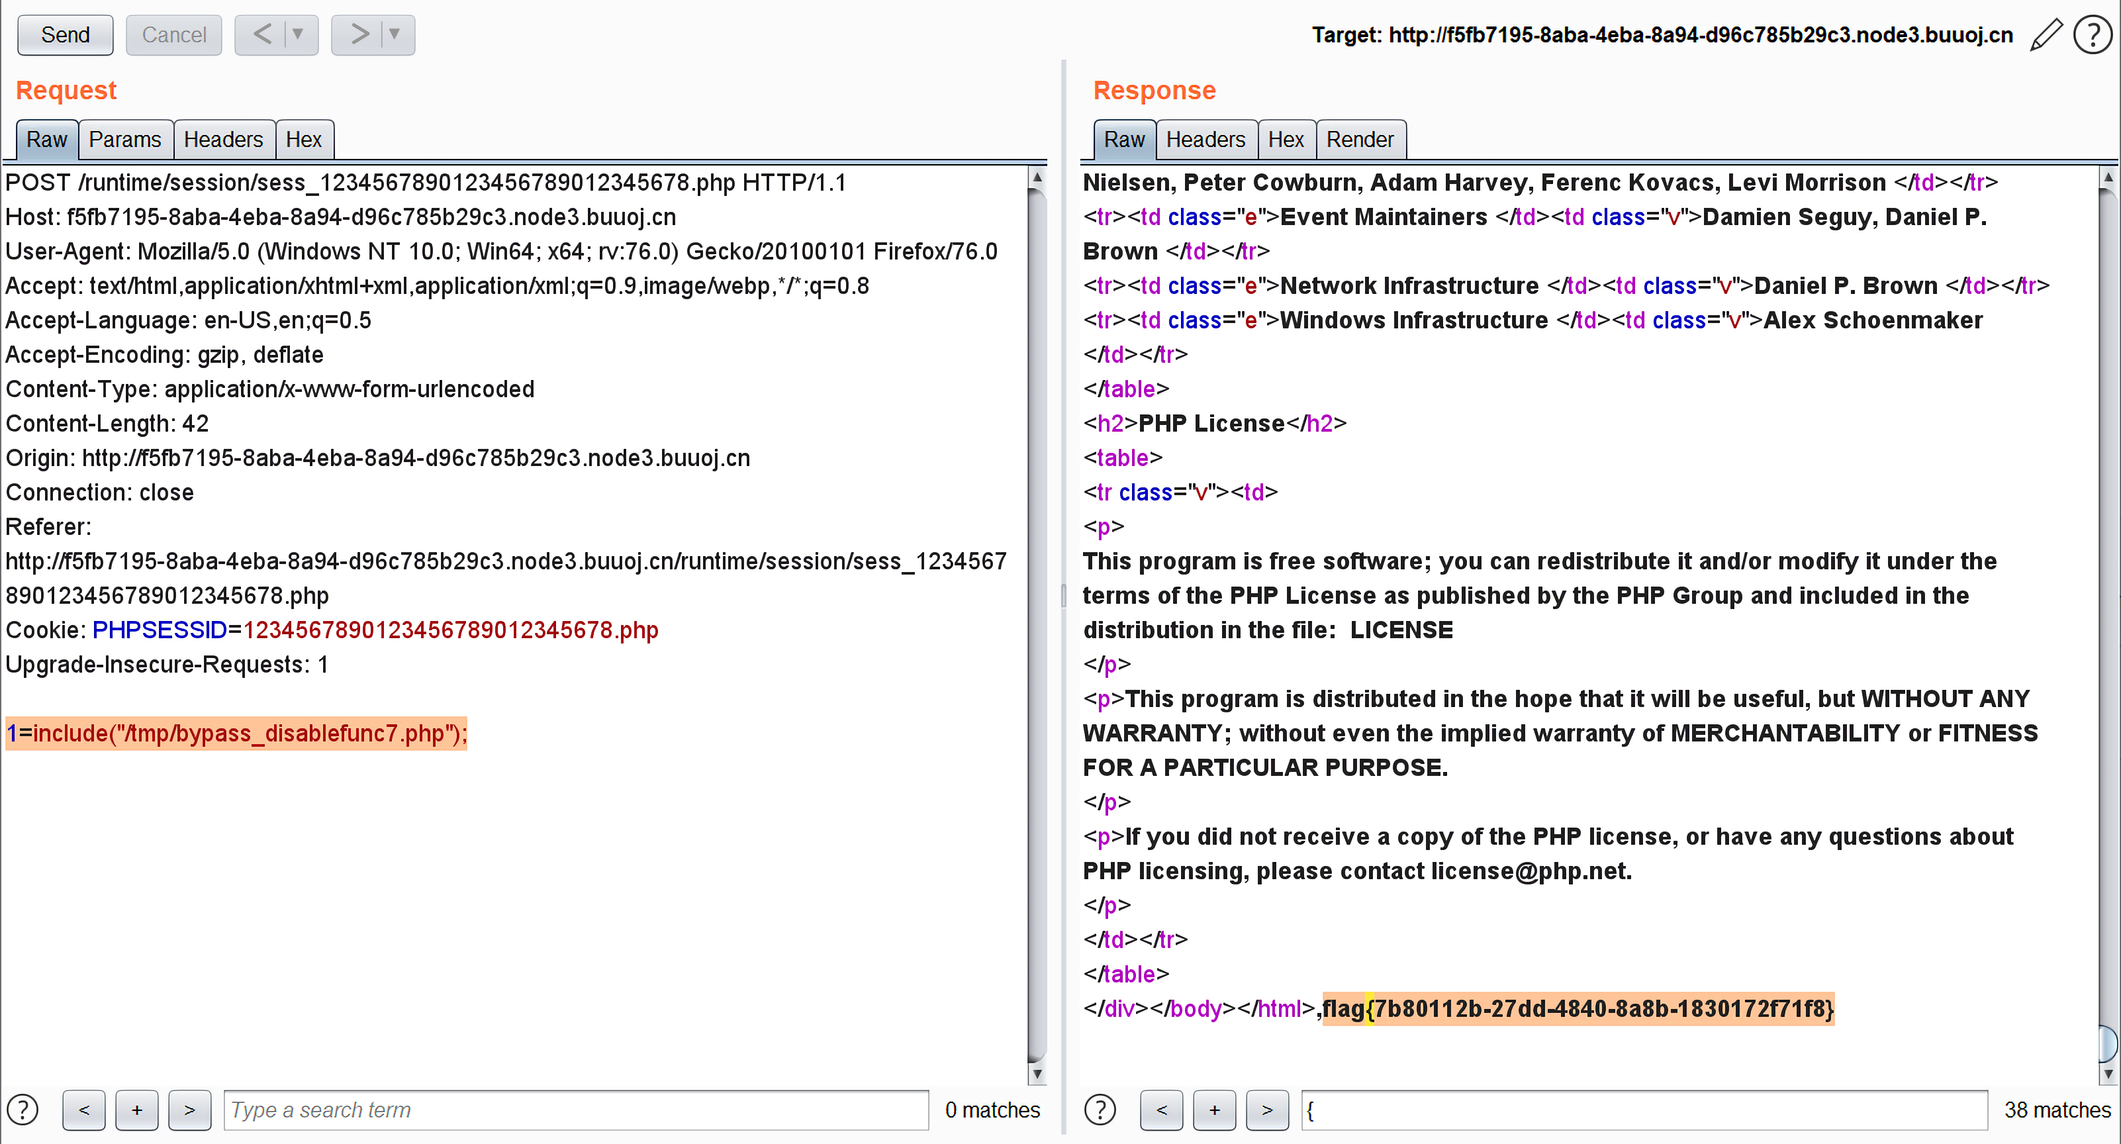Focus the response search field containing '{'

(1645, 1110)
